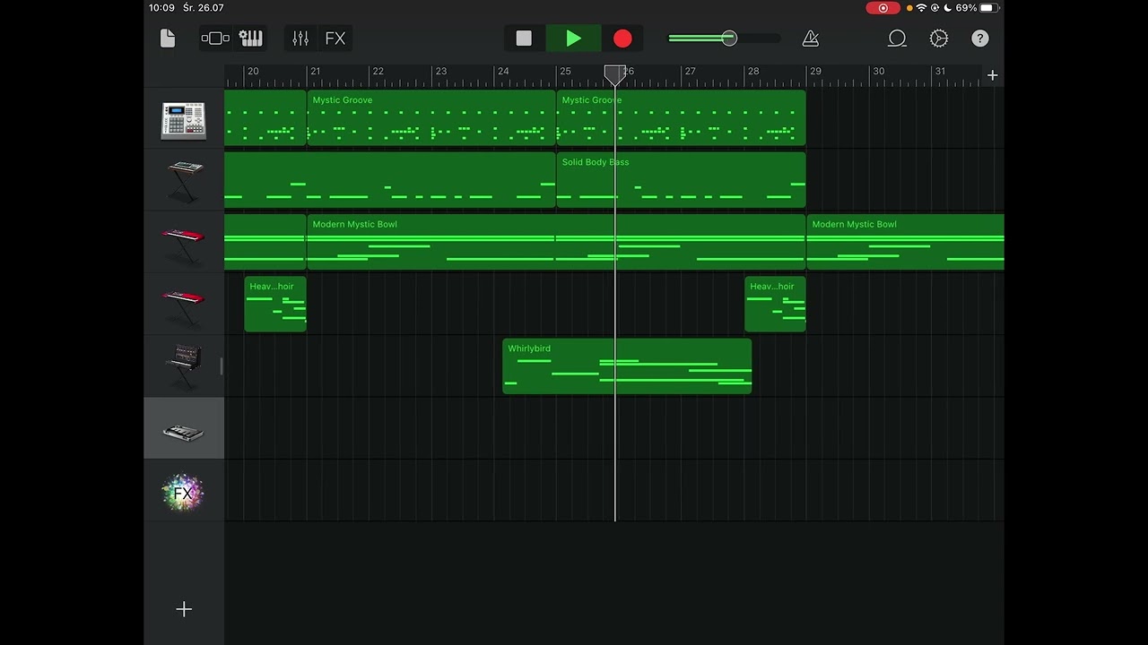This screenshot has width=1148, height=645.
Task: Select Modern Mystic Bowl region at bar 29
Action: [905, 242]
